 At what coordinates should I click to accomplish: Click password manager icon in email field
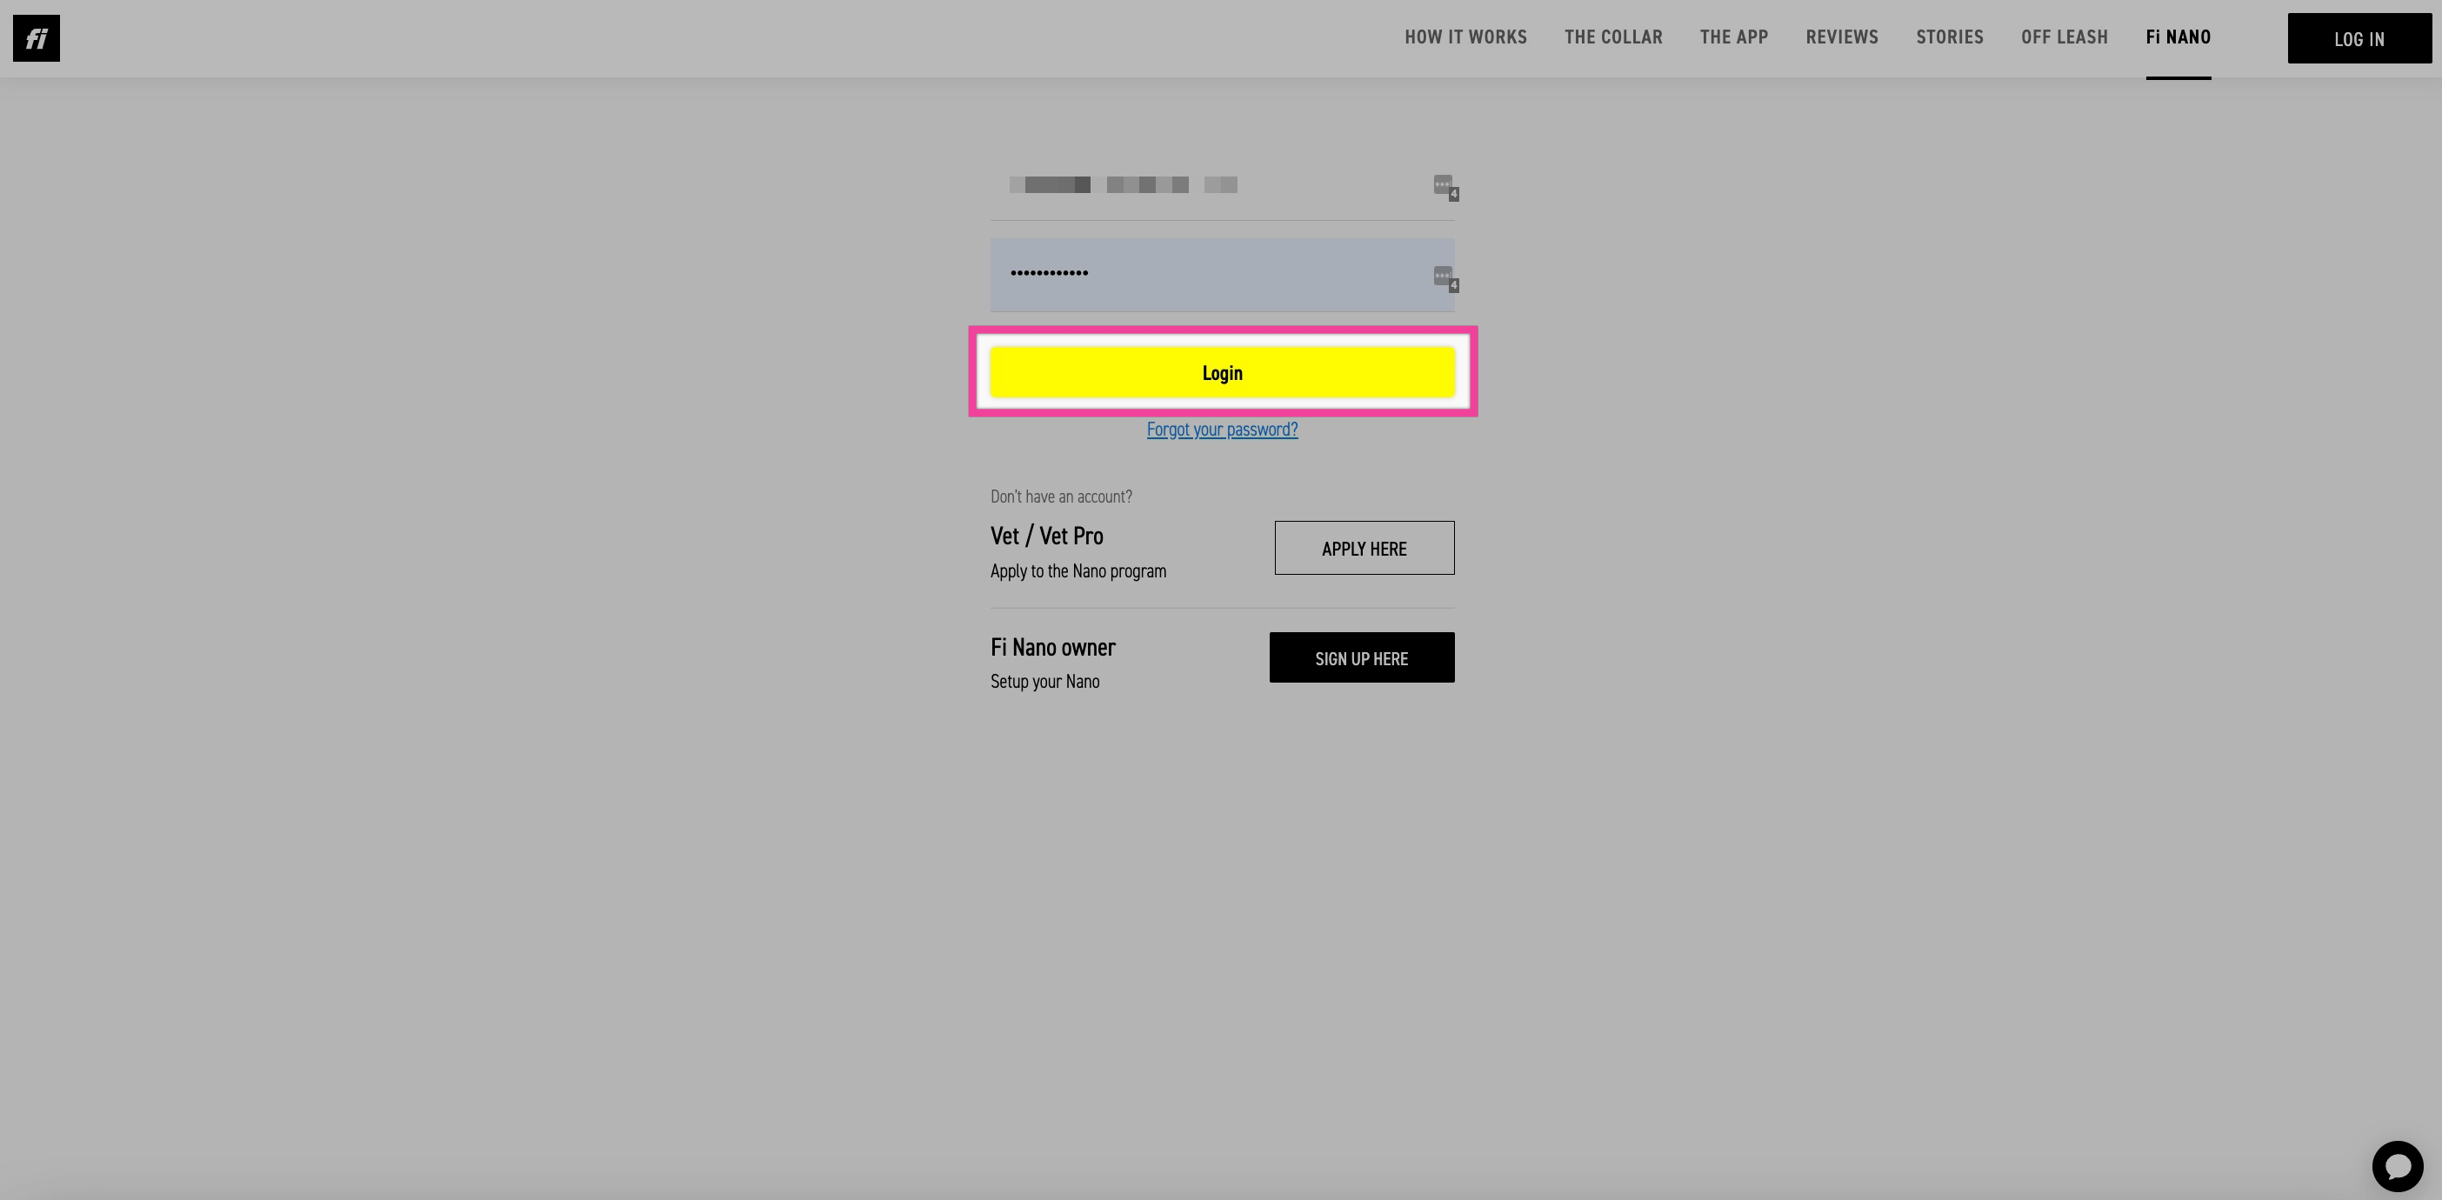tap(1445, 187)
